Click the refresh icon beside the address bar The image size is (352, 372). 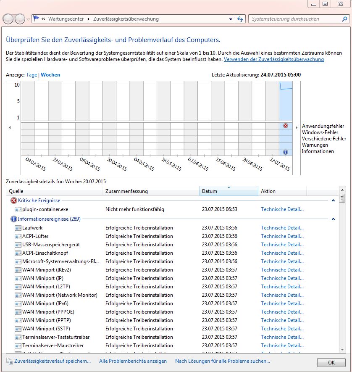240,19
